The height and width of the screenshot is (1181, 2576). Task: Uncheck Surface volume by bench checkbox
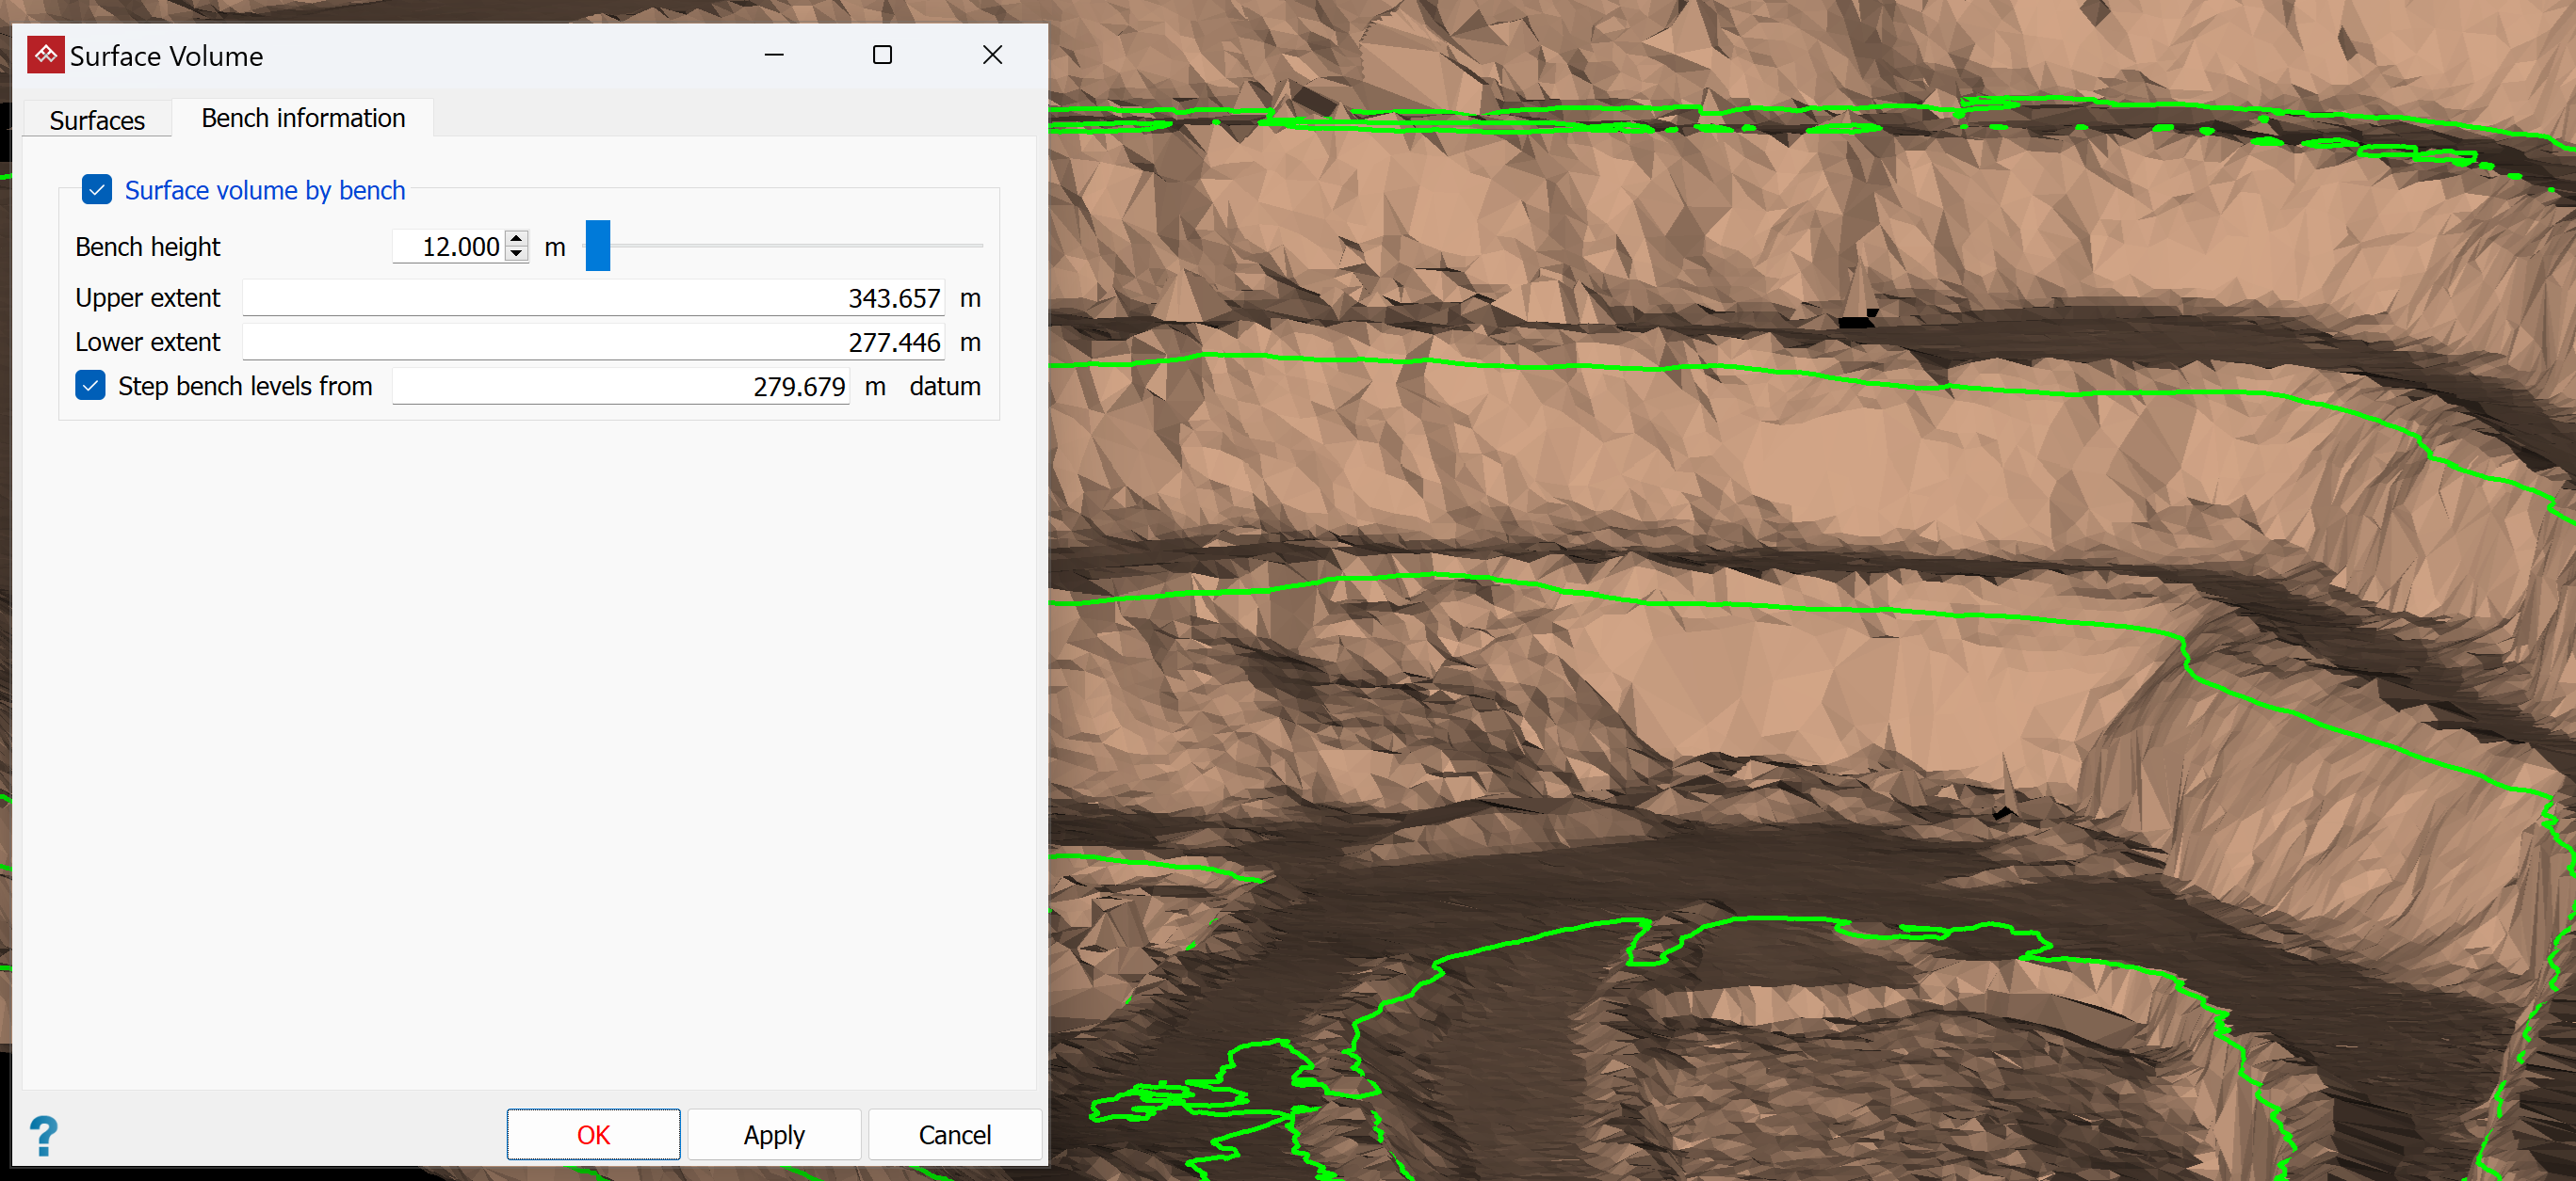pyautogui.click(x=97, y=190)
